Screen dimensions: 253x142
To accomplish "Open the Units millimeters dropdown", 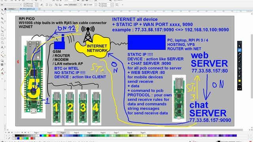I will coord(75,5).
